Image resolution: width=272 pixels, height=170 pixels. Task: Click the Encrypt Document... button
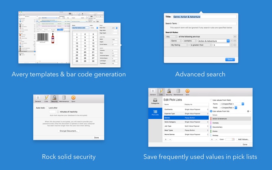tap(69, 131)
